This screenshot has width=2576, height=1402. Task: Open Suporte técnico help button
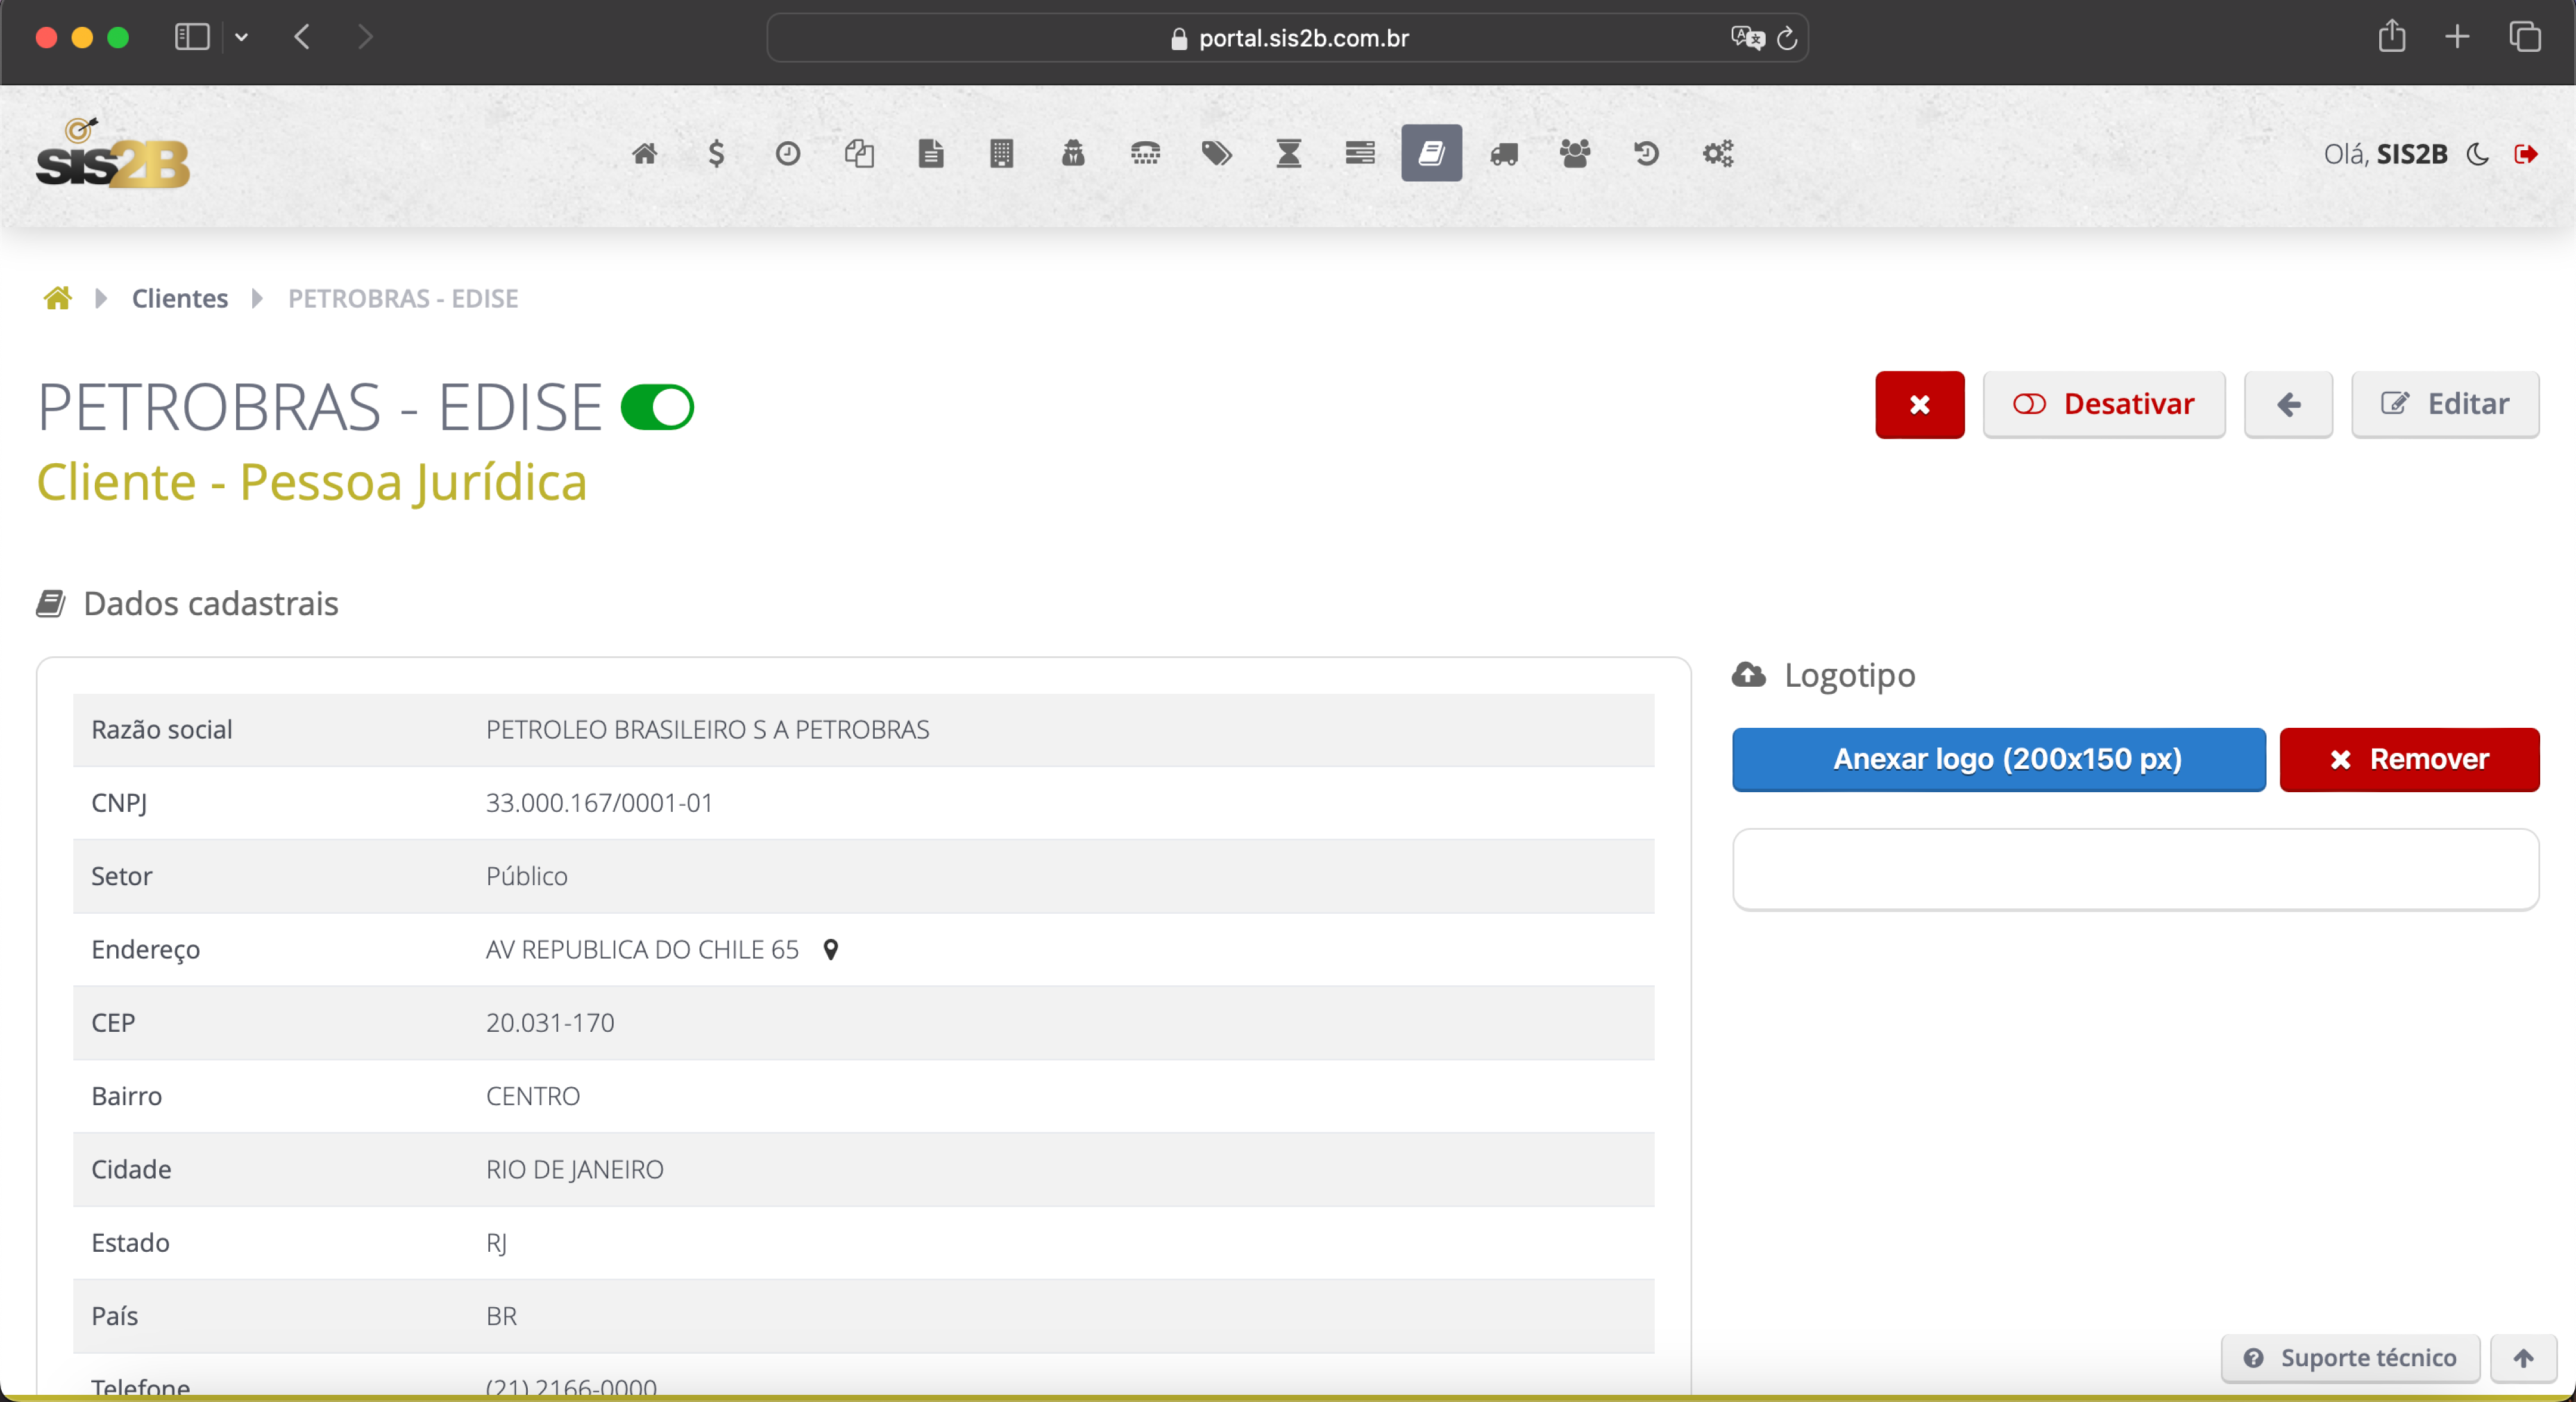(x=2350, y=1358)
